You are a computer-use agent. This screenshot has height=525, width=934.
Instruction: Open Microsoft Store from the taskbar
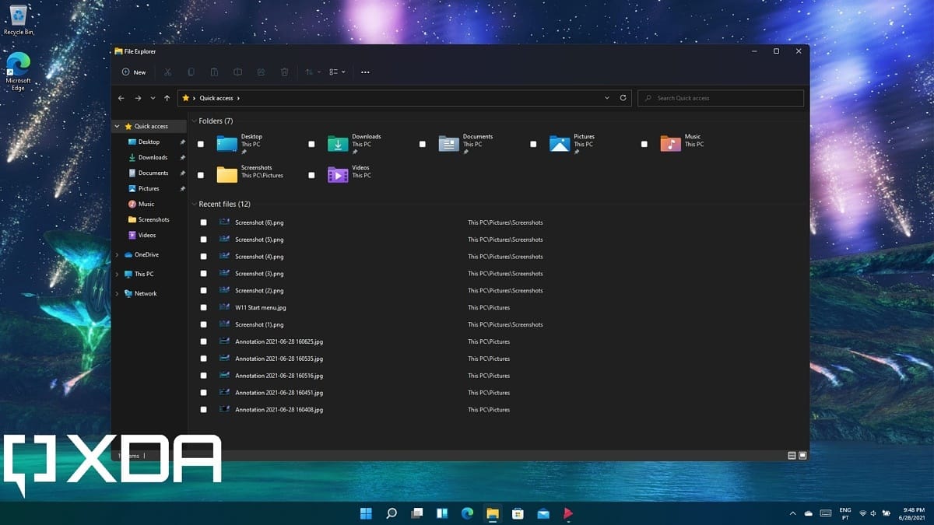(x=518, y=513)
